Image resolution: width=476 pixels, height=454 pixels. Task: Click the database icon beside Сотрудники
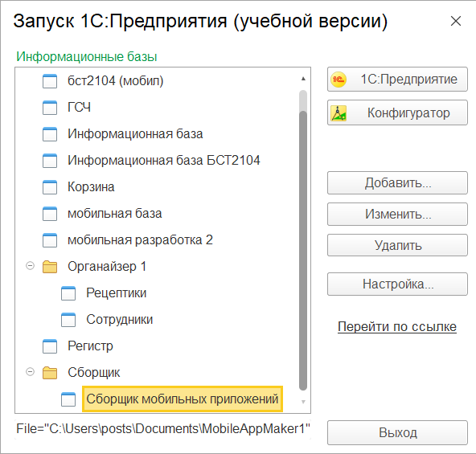coord(68,320)
